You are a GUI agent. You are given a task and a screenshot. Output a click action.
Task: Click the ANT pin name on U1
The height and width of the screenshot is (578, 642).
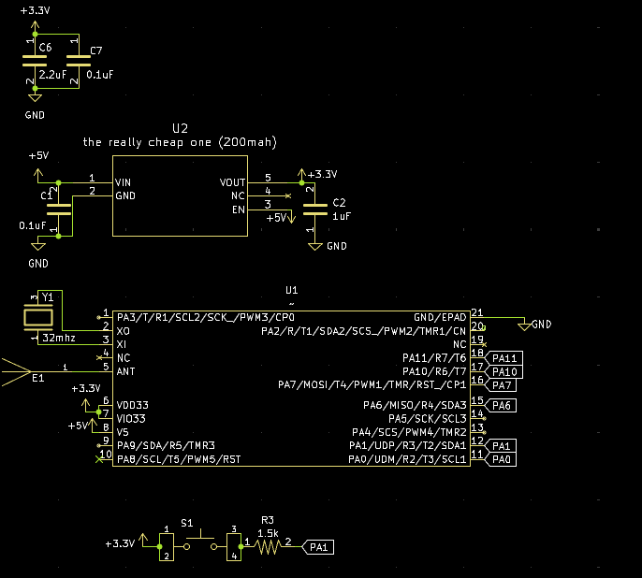point(125,371)
